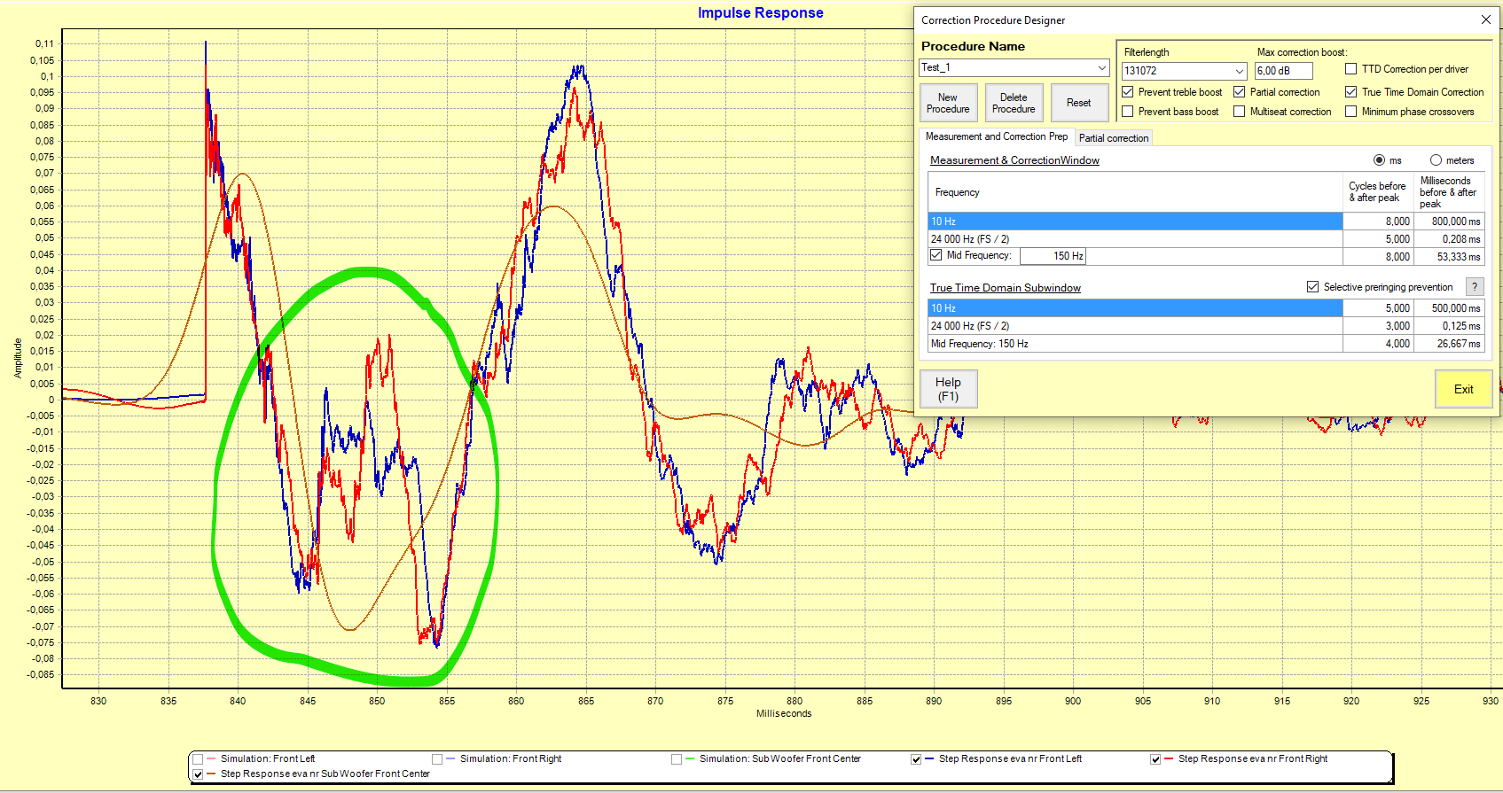Edit the Mid Frequency 150 Hz field
The width and height of the screenshot is (1503, 793).
pos(1053,256)
